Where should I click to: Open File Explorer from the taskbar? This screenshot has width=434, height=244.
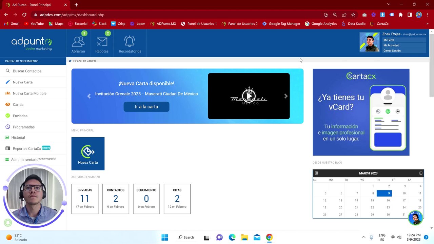coord(244,237)
